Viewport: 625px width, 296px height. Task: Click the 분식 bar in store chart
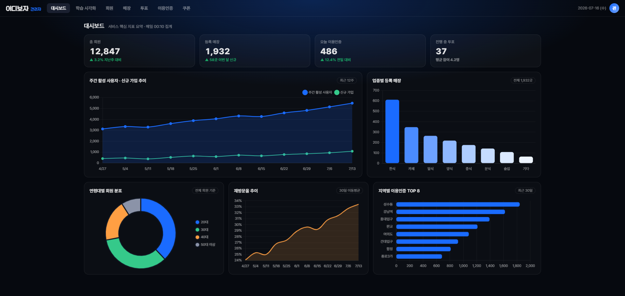point(488,156)
